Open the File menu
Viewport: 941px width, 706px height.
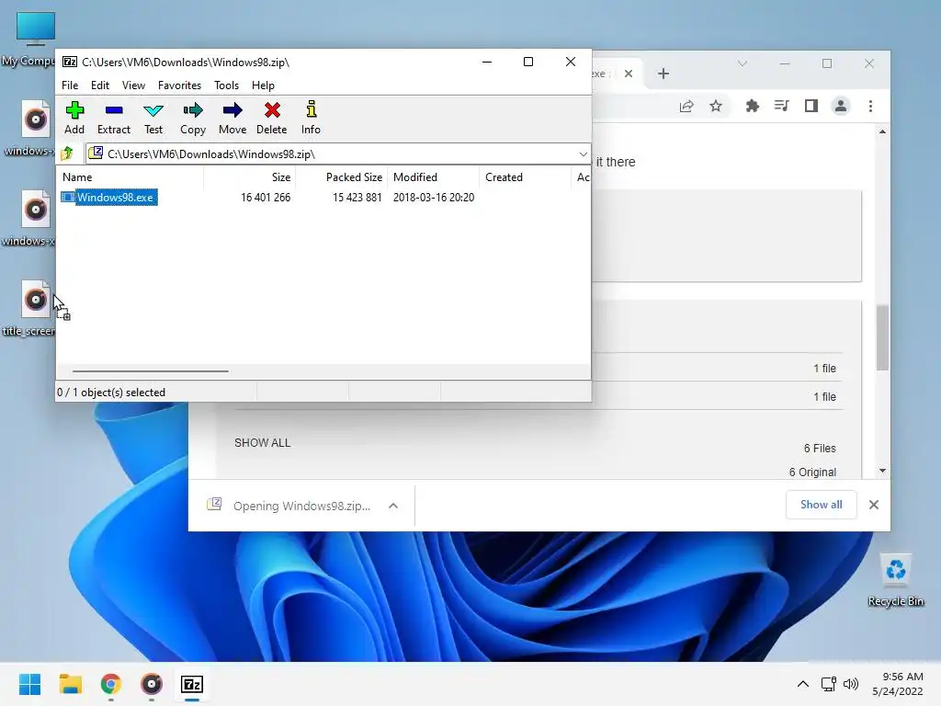[x=70, y=85]
